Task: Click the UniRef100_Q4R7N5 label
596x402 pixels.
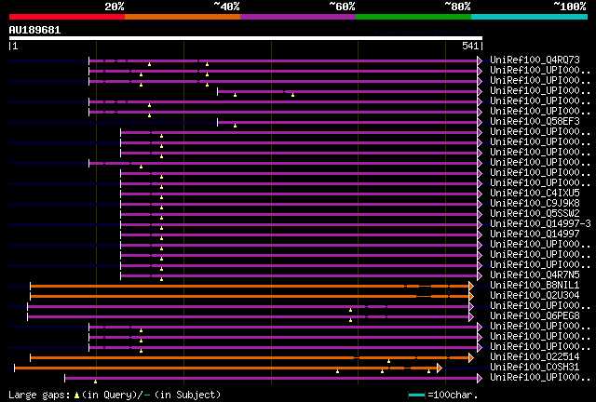Action: pos(535,275)
